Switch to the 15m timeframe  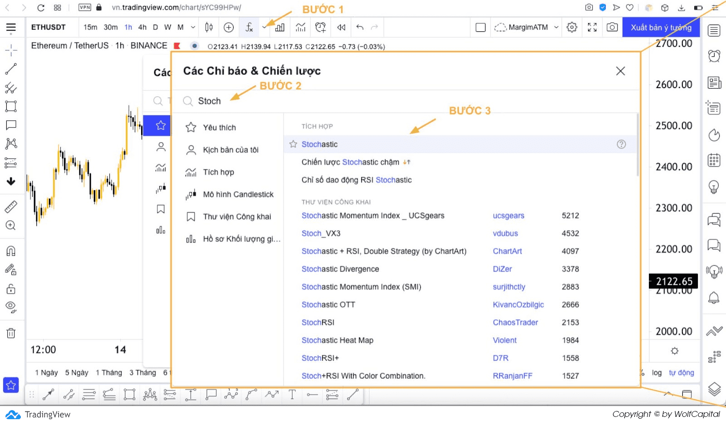click(90, 27)
